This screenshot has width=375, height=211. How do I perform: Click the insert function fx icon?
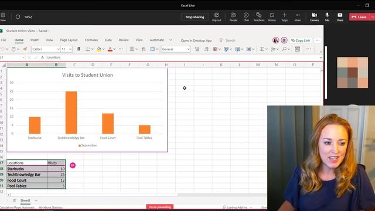click(x=42, y=57)
